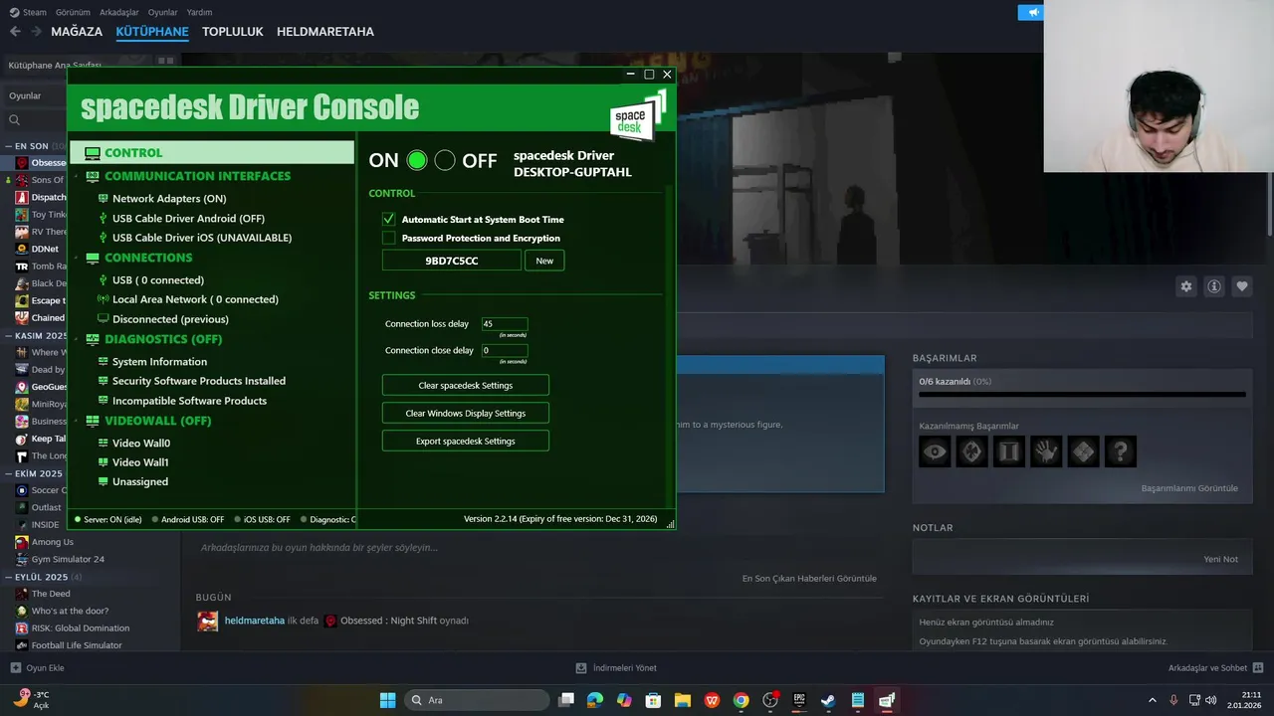Open Steam TOPLULUK tab
This screenshot has height=716, width=1274.
click(233, 32)
